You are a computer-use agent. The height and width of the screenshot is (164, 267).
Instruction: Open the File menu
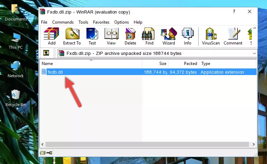coord(44,22)
